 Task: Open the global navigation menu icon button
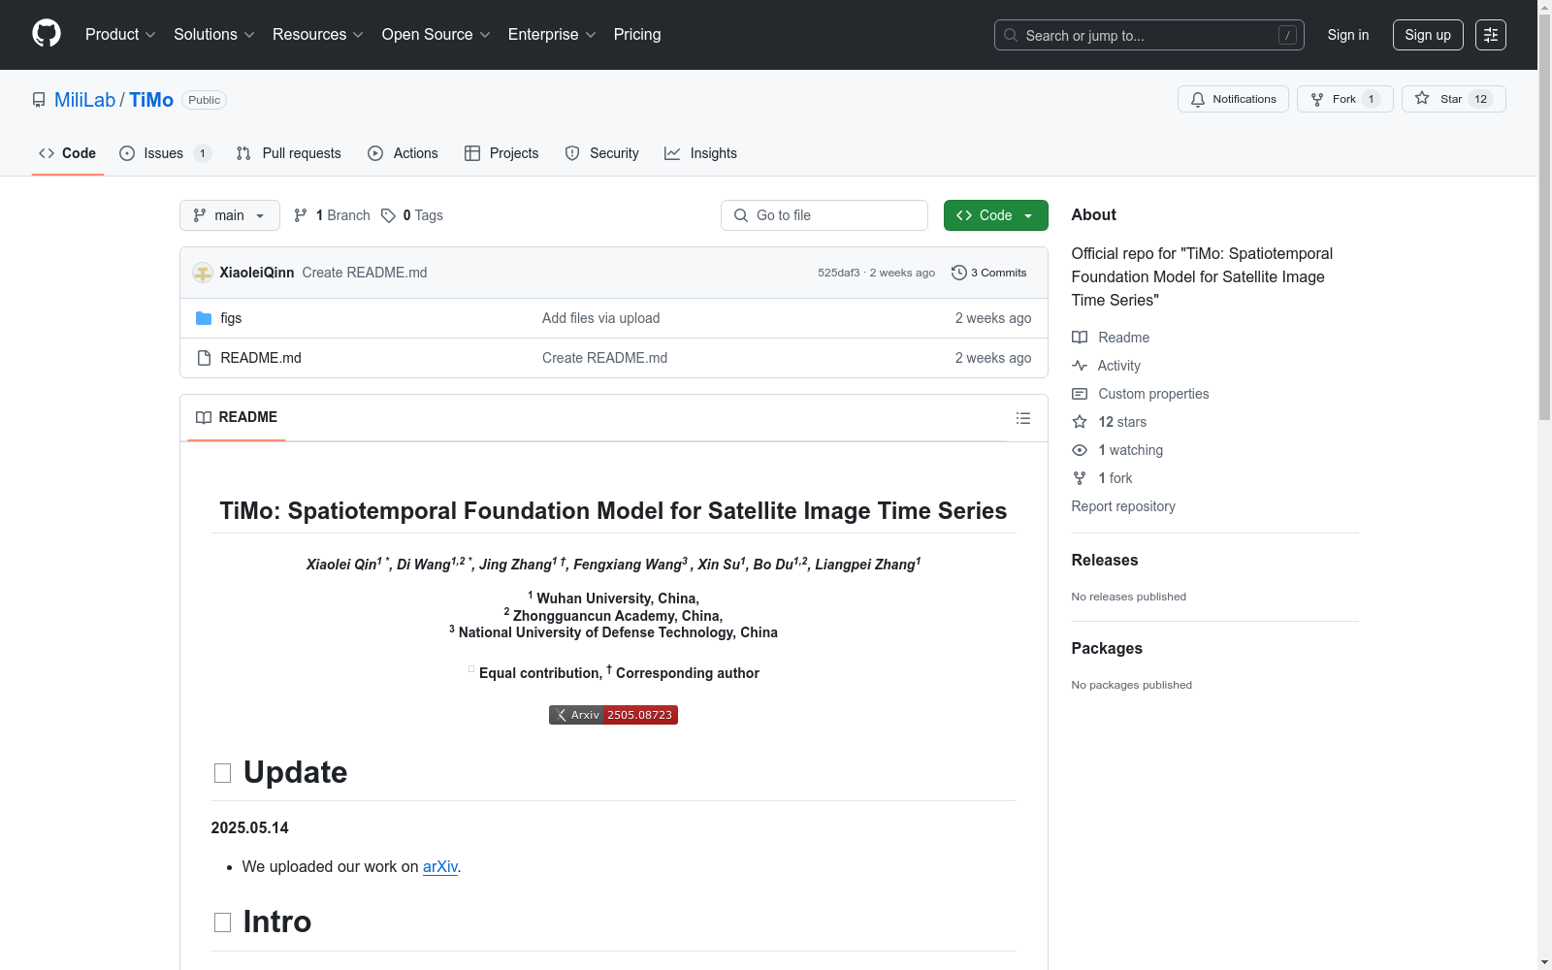(1491, 35)
